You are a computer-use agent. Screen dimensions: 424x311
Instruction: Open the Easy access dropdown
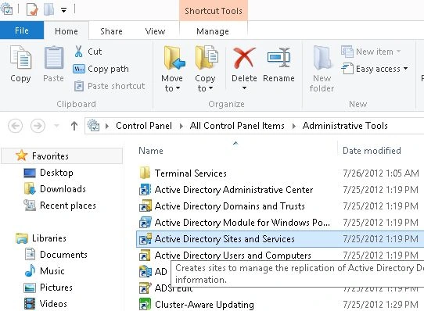pos(375,69)
